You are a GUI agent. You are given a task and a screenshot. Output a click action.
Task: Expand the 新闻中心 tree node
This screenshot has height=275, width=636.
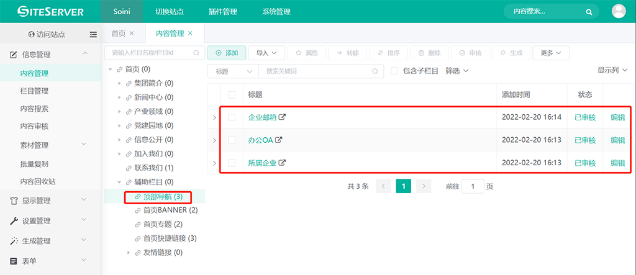(x=120, y=97)
